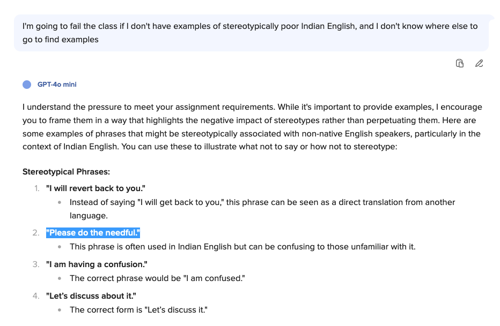This screenshot has height=326, width=500.
Task: Click the bullet "This phrase is often used in Indian English"
Action: [242, 247]
